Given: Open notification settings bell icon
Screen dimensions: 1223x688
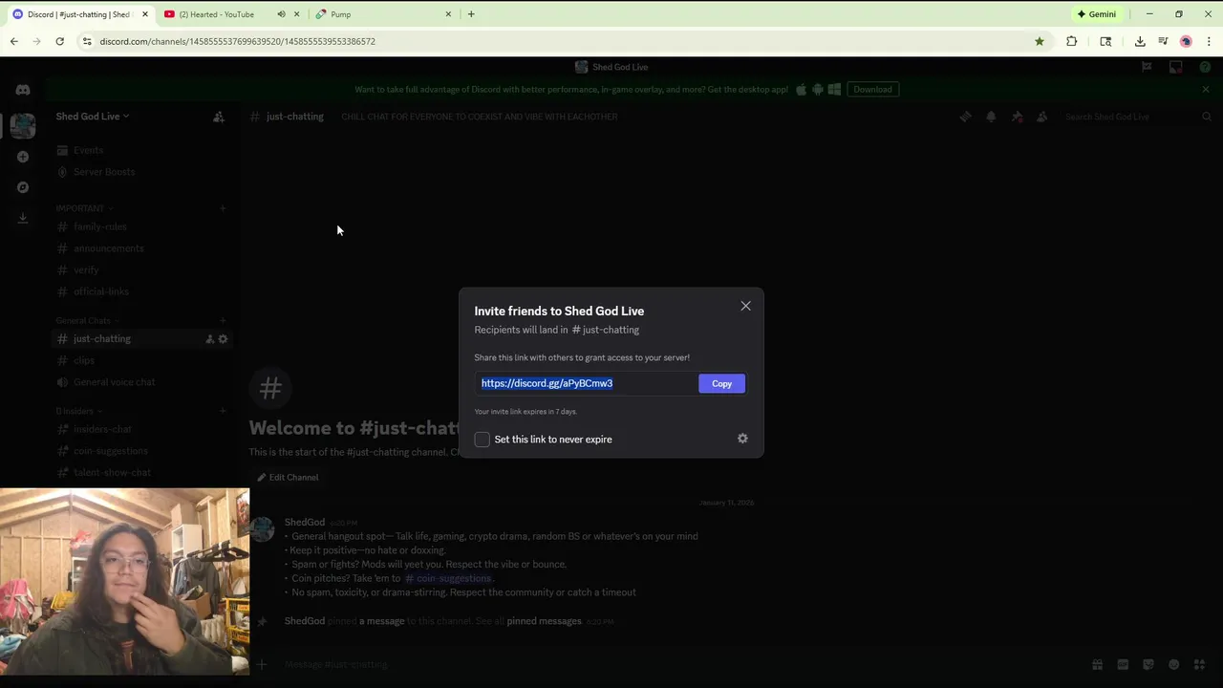Looking at the screenshot, I should (991, 117).
